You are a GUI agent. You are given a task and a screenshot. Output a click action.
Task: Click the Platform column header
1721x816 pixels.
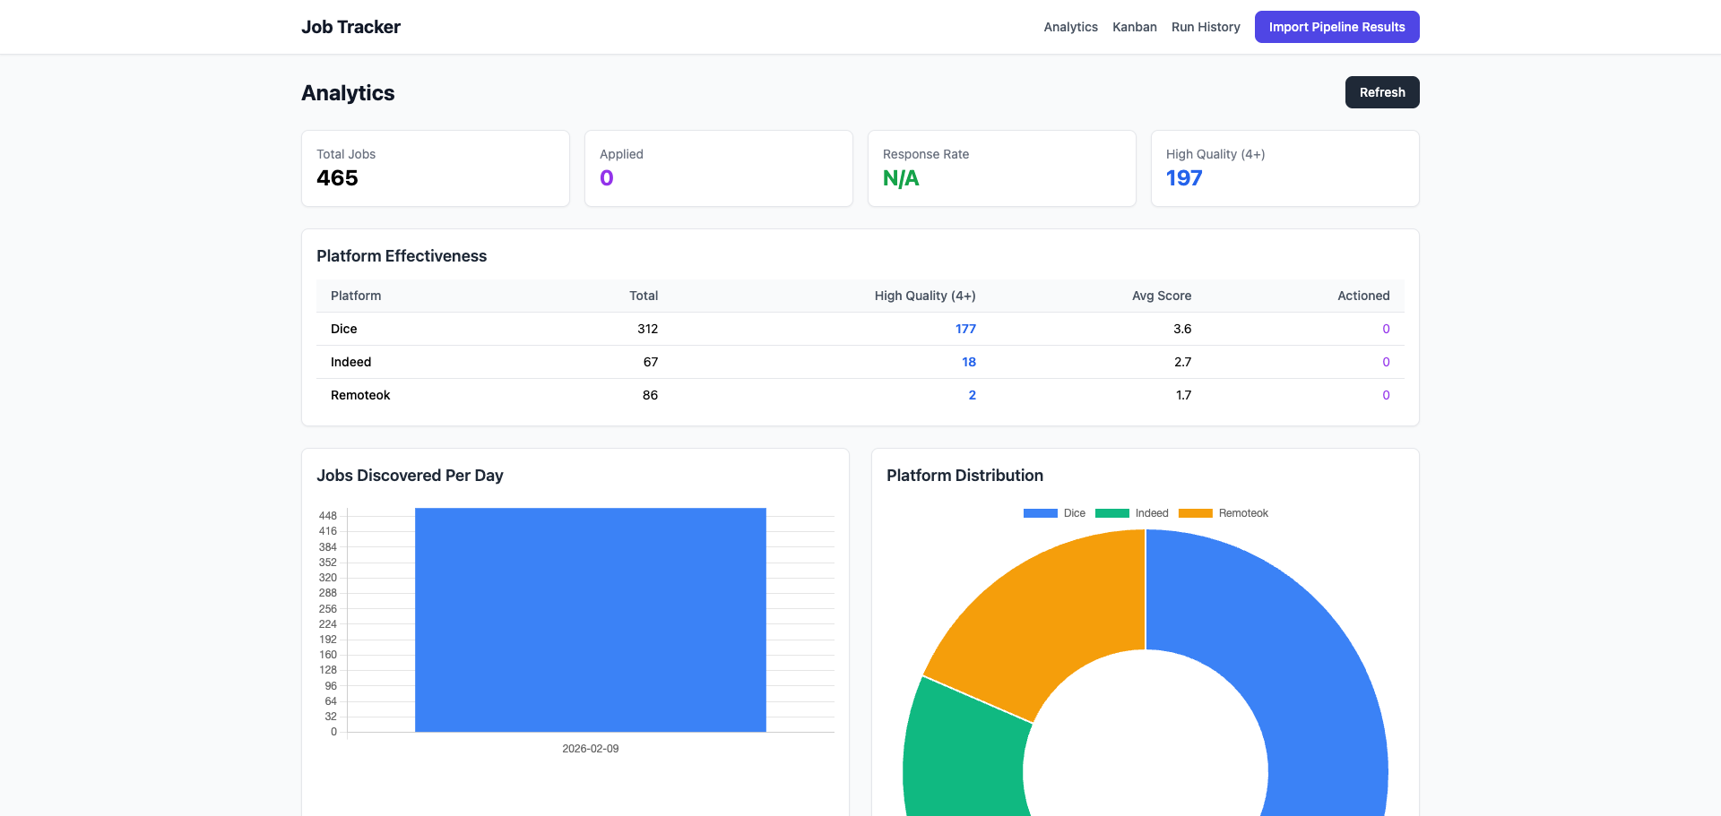tap(355, 296)
